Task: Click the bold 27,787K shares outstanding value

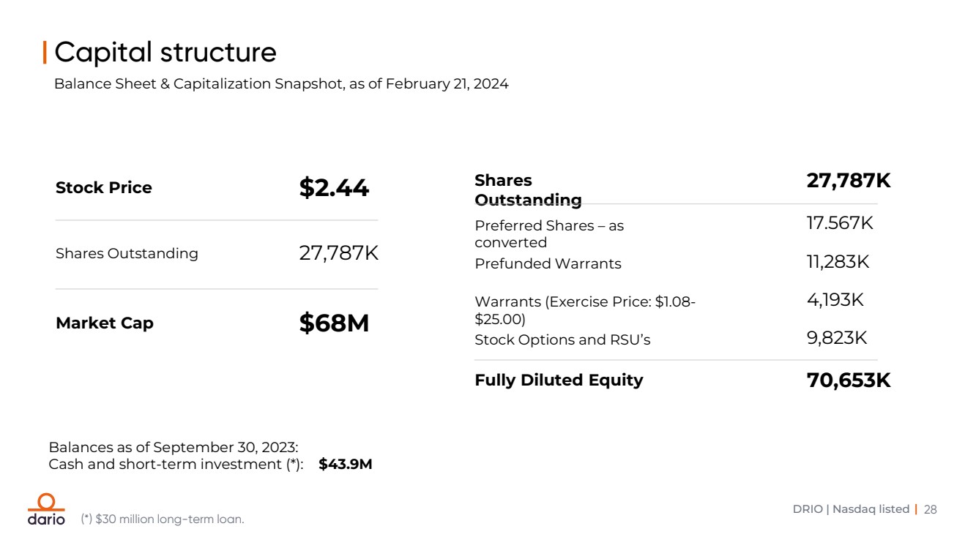Action: pos(849,181)
